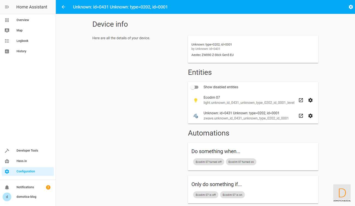Open Developer Tools from sidebar
355x206 pixels.
tap(27, 150)
